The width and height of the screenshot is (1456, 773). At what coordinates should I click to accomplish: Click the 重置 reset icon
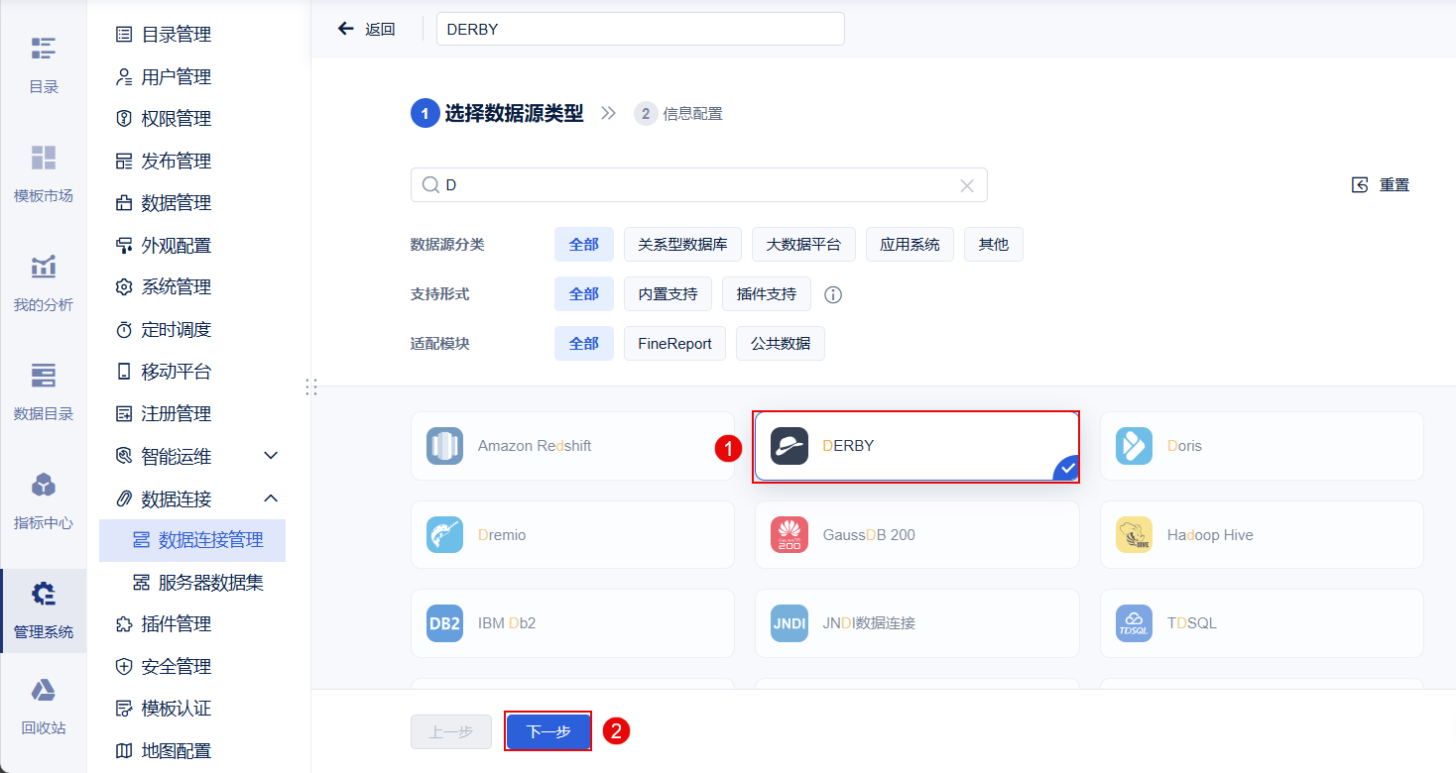click(x=1360, y=185)
